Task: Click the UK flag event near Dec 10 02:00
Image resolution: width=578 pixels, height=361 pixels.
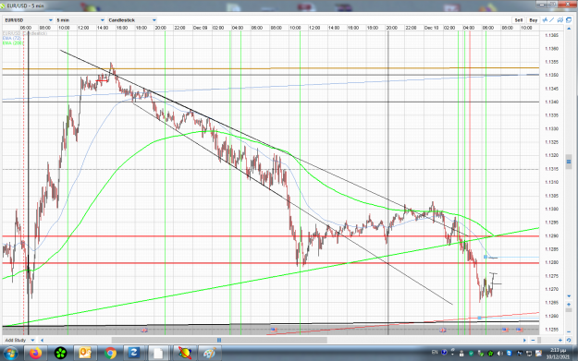Action: click(442, 331)
